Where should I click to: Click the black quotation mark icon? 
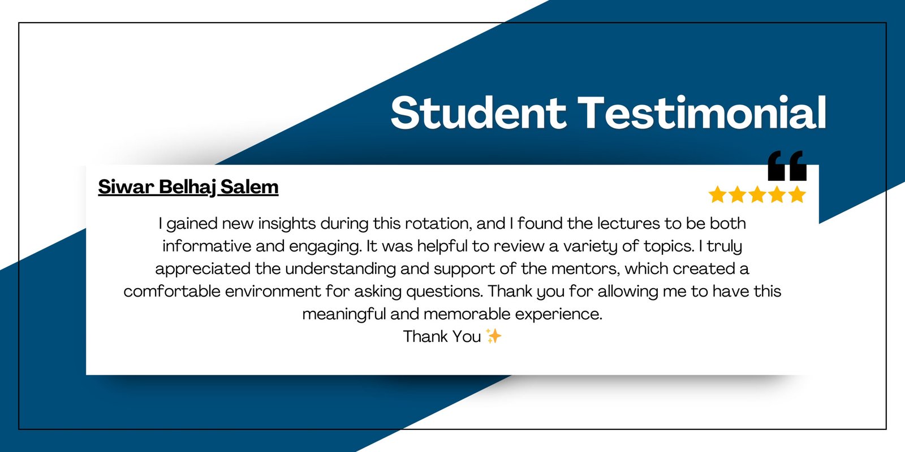tap(787, 166)
